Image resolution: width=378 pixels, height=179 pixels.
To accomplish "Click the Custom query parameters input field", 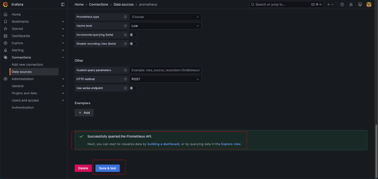I will click(x=165, y=70).
